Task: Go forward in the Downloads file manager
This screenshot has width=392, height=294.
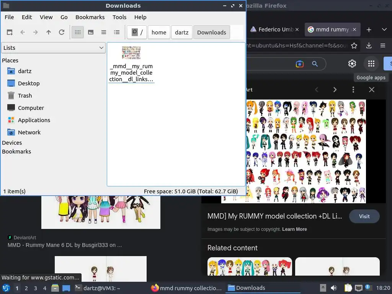Action: point(36,32)
